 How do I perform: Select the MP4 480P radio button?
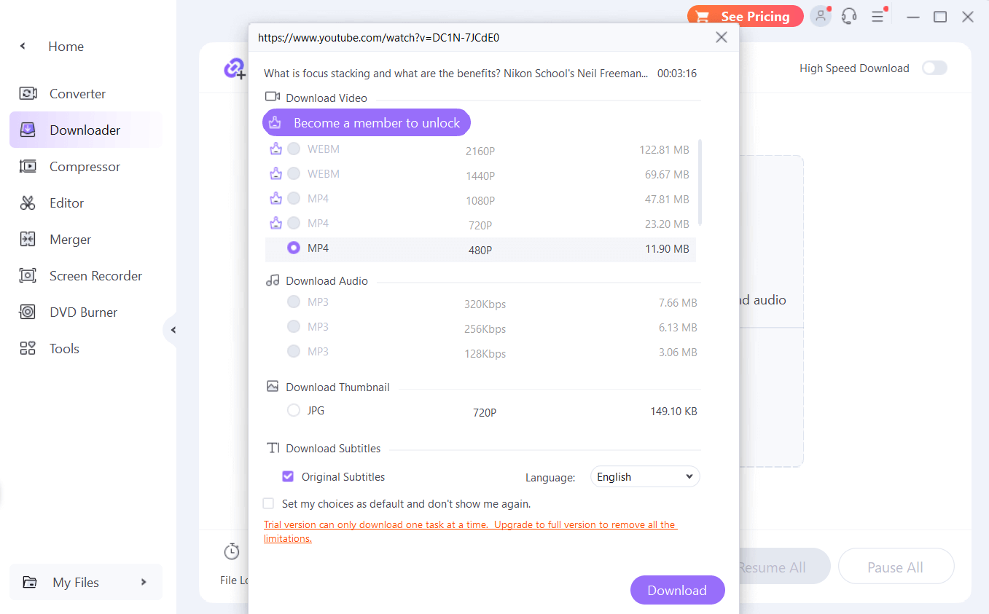pos(294,248)
